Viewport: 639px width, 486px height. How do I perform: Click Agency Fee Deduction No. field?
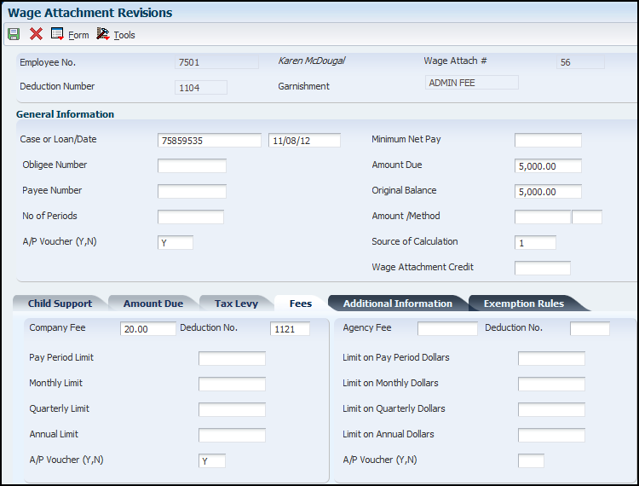[590, 328]
